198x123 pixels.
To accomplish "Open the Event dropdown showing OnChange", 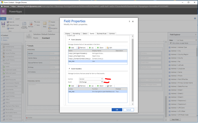I will coord(91,82).
